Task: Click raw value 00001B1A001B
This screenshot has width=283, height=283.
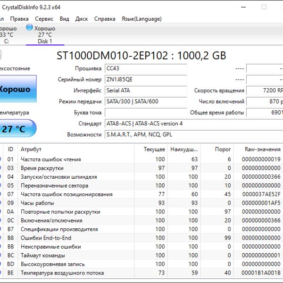Action: pos(261,273)
